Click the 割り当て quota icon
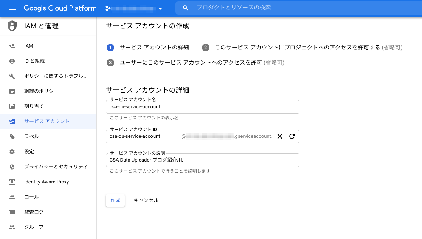This screenshot has width=422, height=239. [x=12, y=106]
